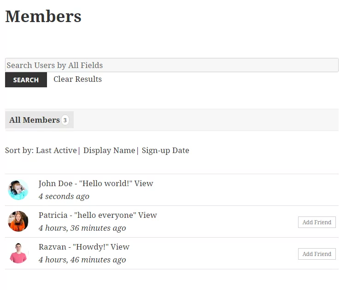Open Razvan's profile name link
Viewport: 346px width, 290px height.
click(53, 247)
